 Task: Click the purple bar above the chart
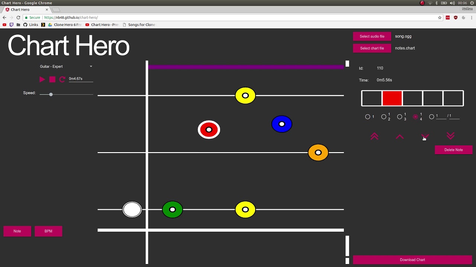pyautogui.click(x=246, y=67)
